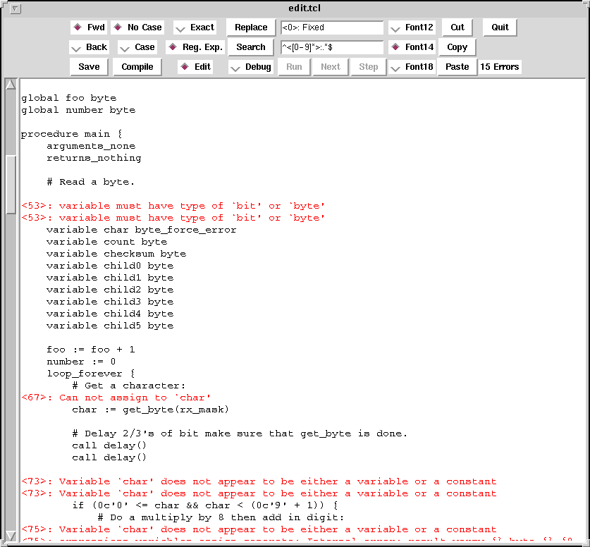Select the Reg. Exp. search mode

coord(195,47)
